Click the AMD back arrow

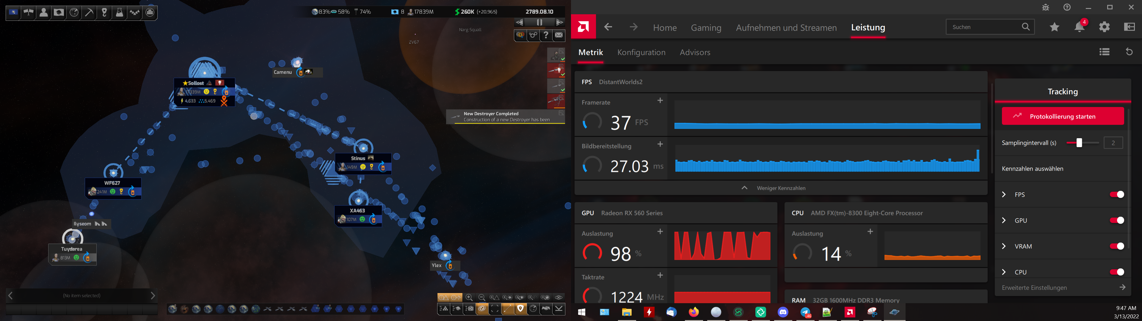pyautogui.click(x=608, y=27)
